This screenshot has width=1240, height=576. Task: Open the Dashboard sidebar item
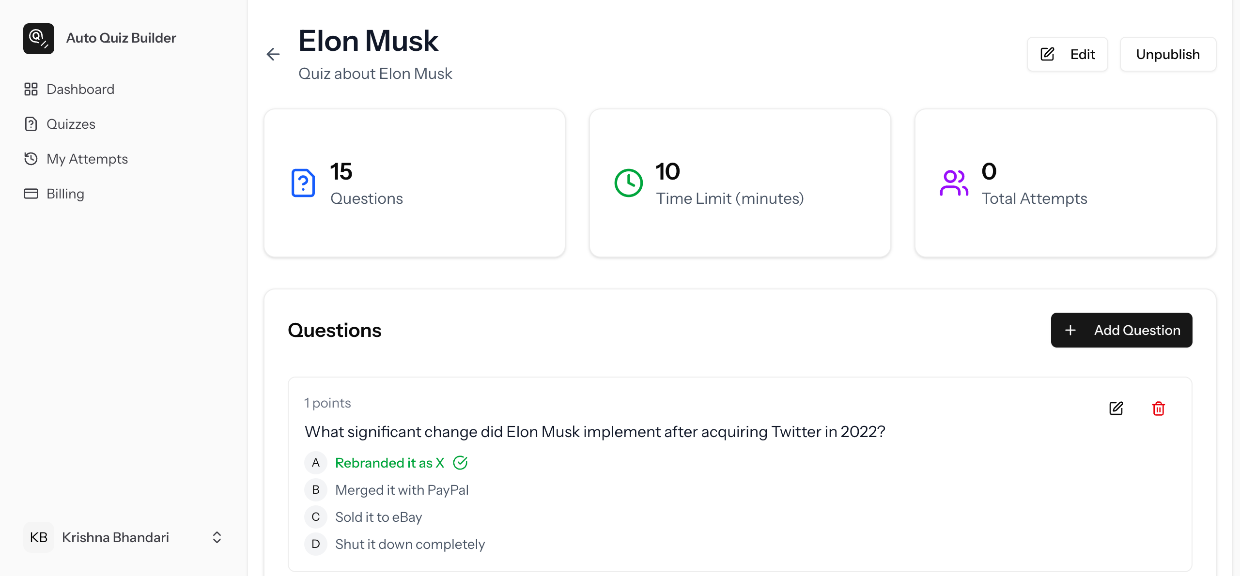pos(80,90)
